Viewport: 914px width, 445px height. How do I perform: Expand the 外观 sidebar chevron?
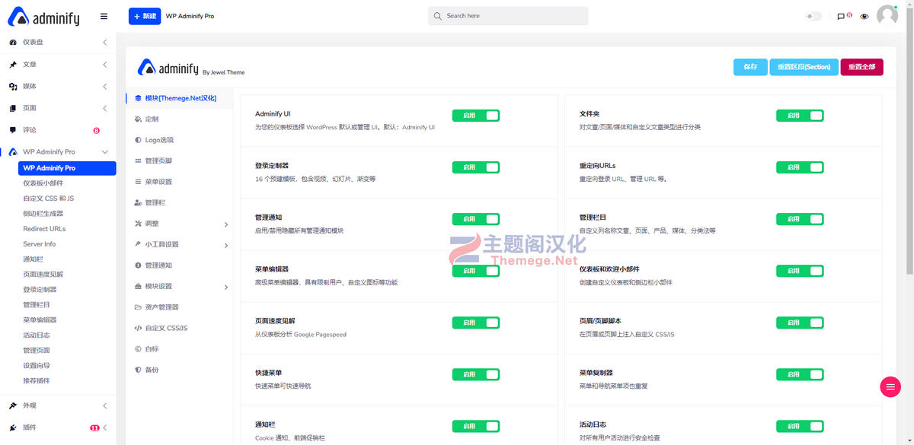click(105, 406)
